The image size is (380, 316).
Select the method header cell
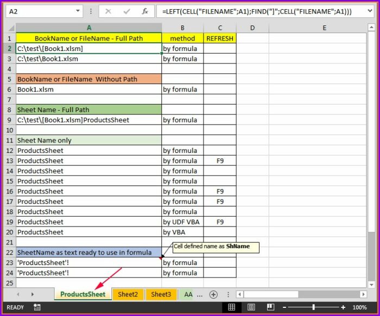pos(182,38)
